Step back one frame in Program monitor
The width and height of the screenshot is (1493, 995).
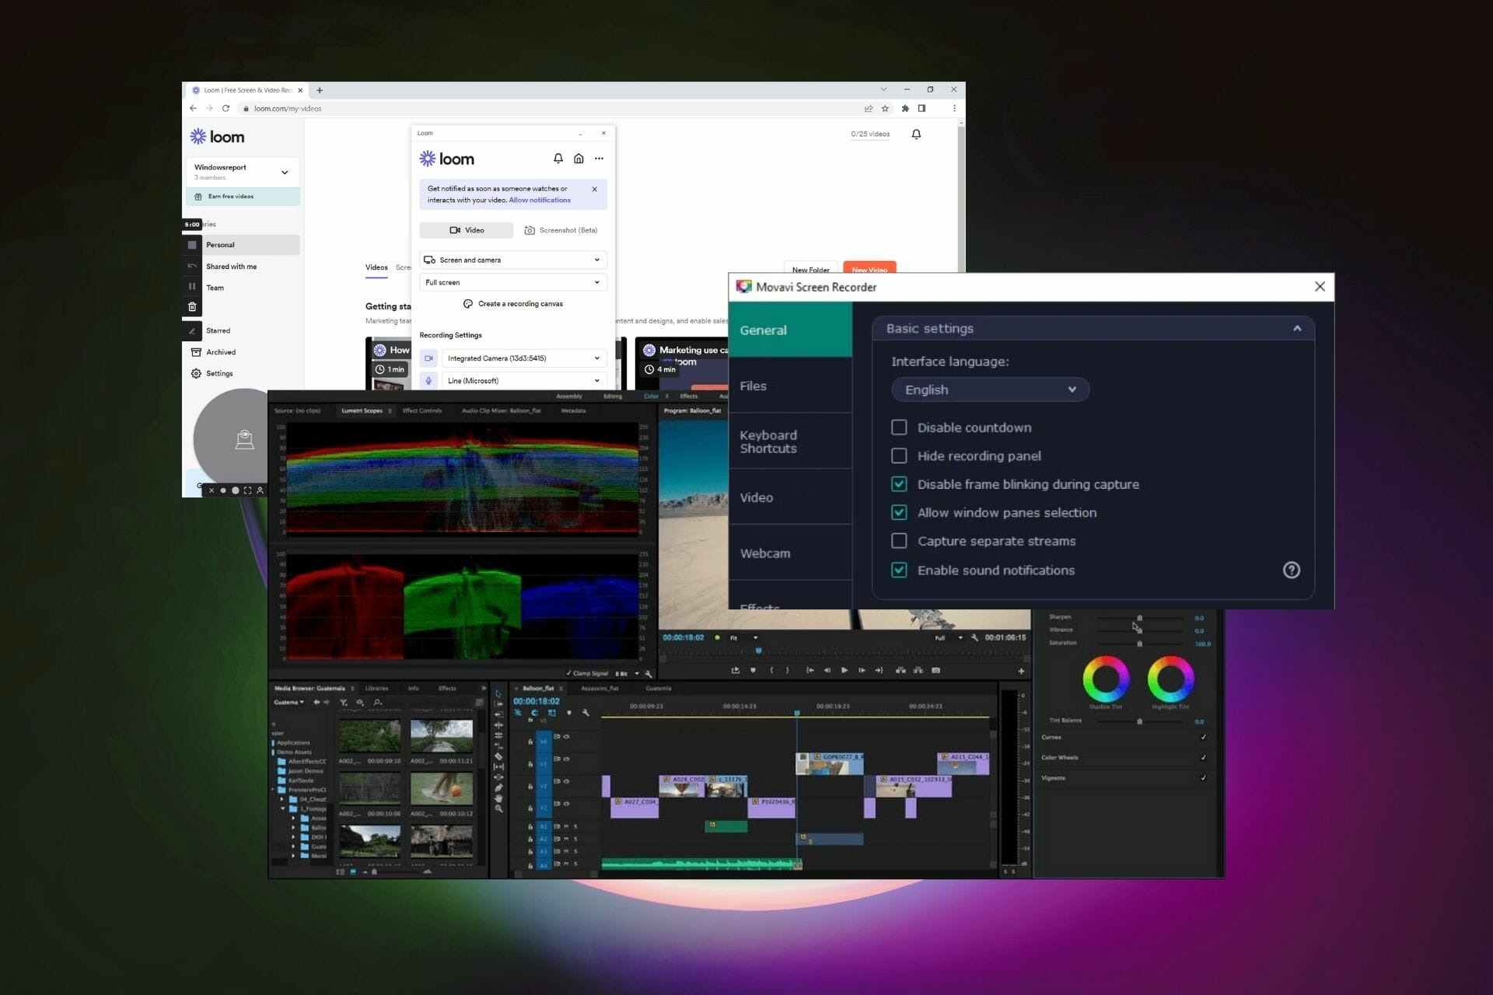(x=827, y=670)
